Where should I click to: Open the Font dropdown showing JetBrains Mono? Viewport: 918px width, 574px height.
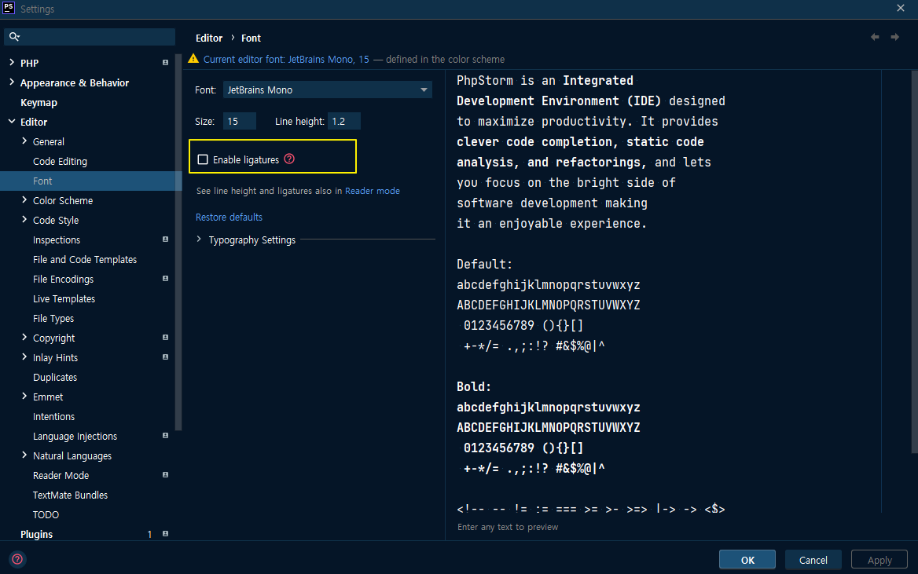pos(327,90)
